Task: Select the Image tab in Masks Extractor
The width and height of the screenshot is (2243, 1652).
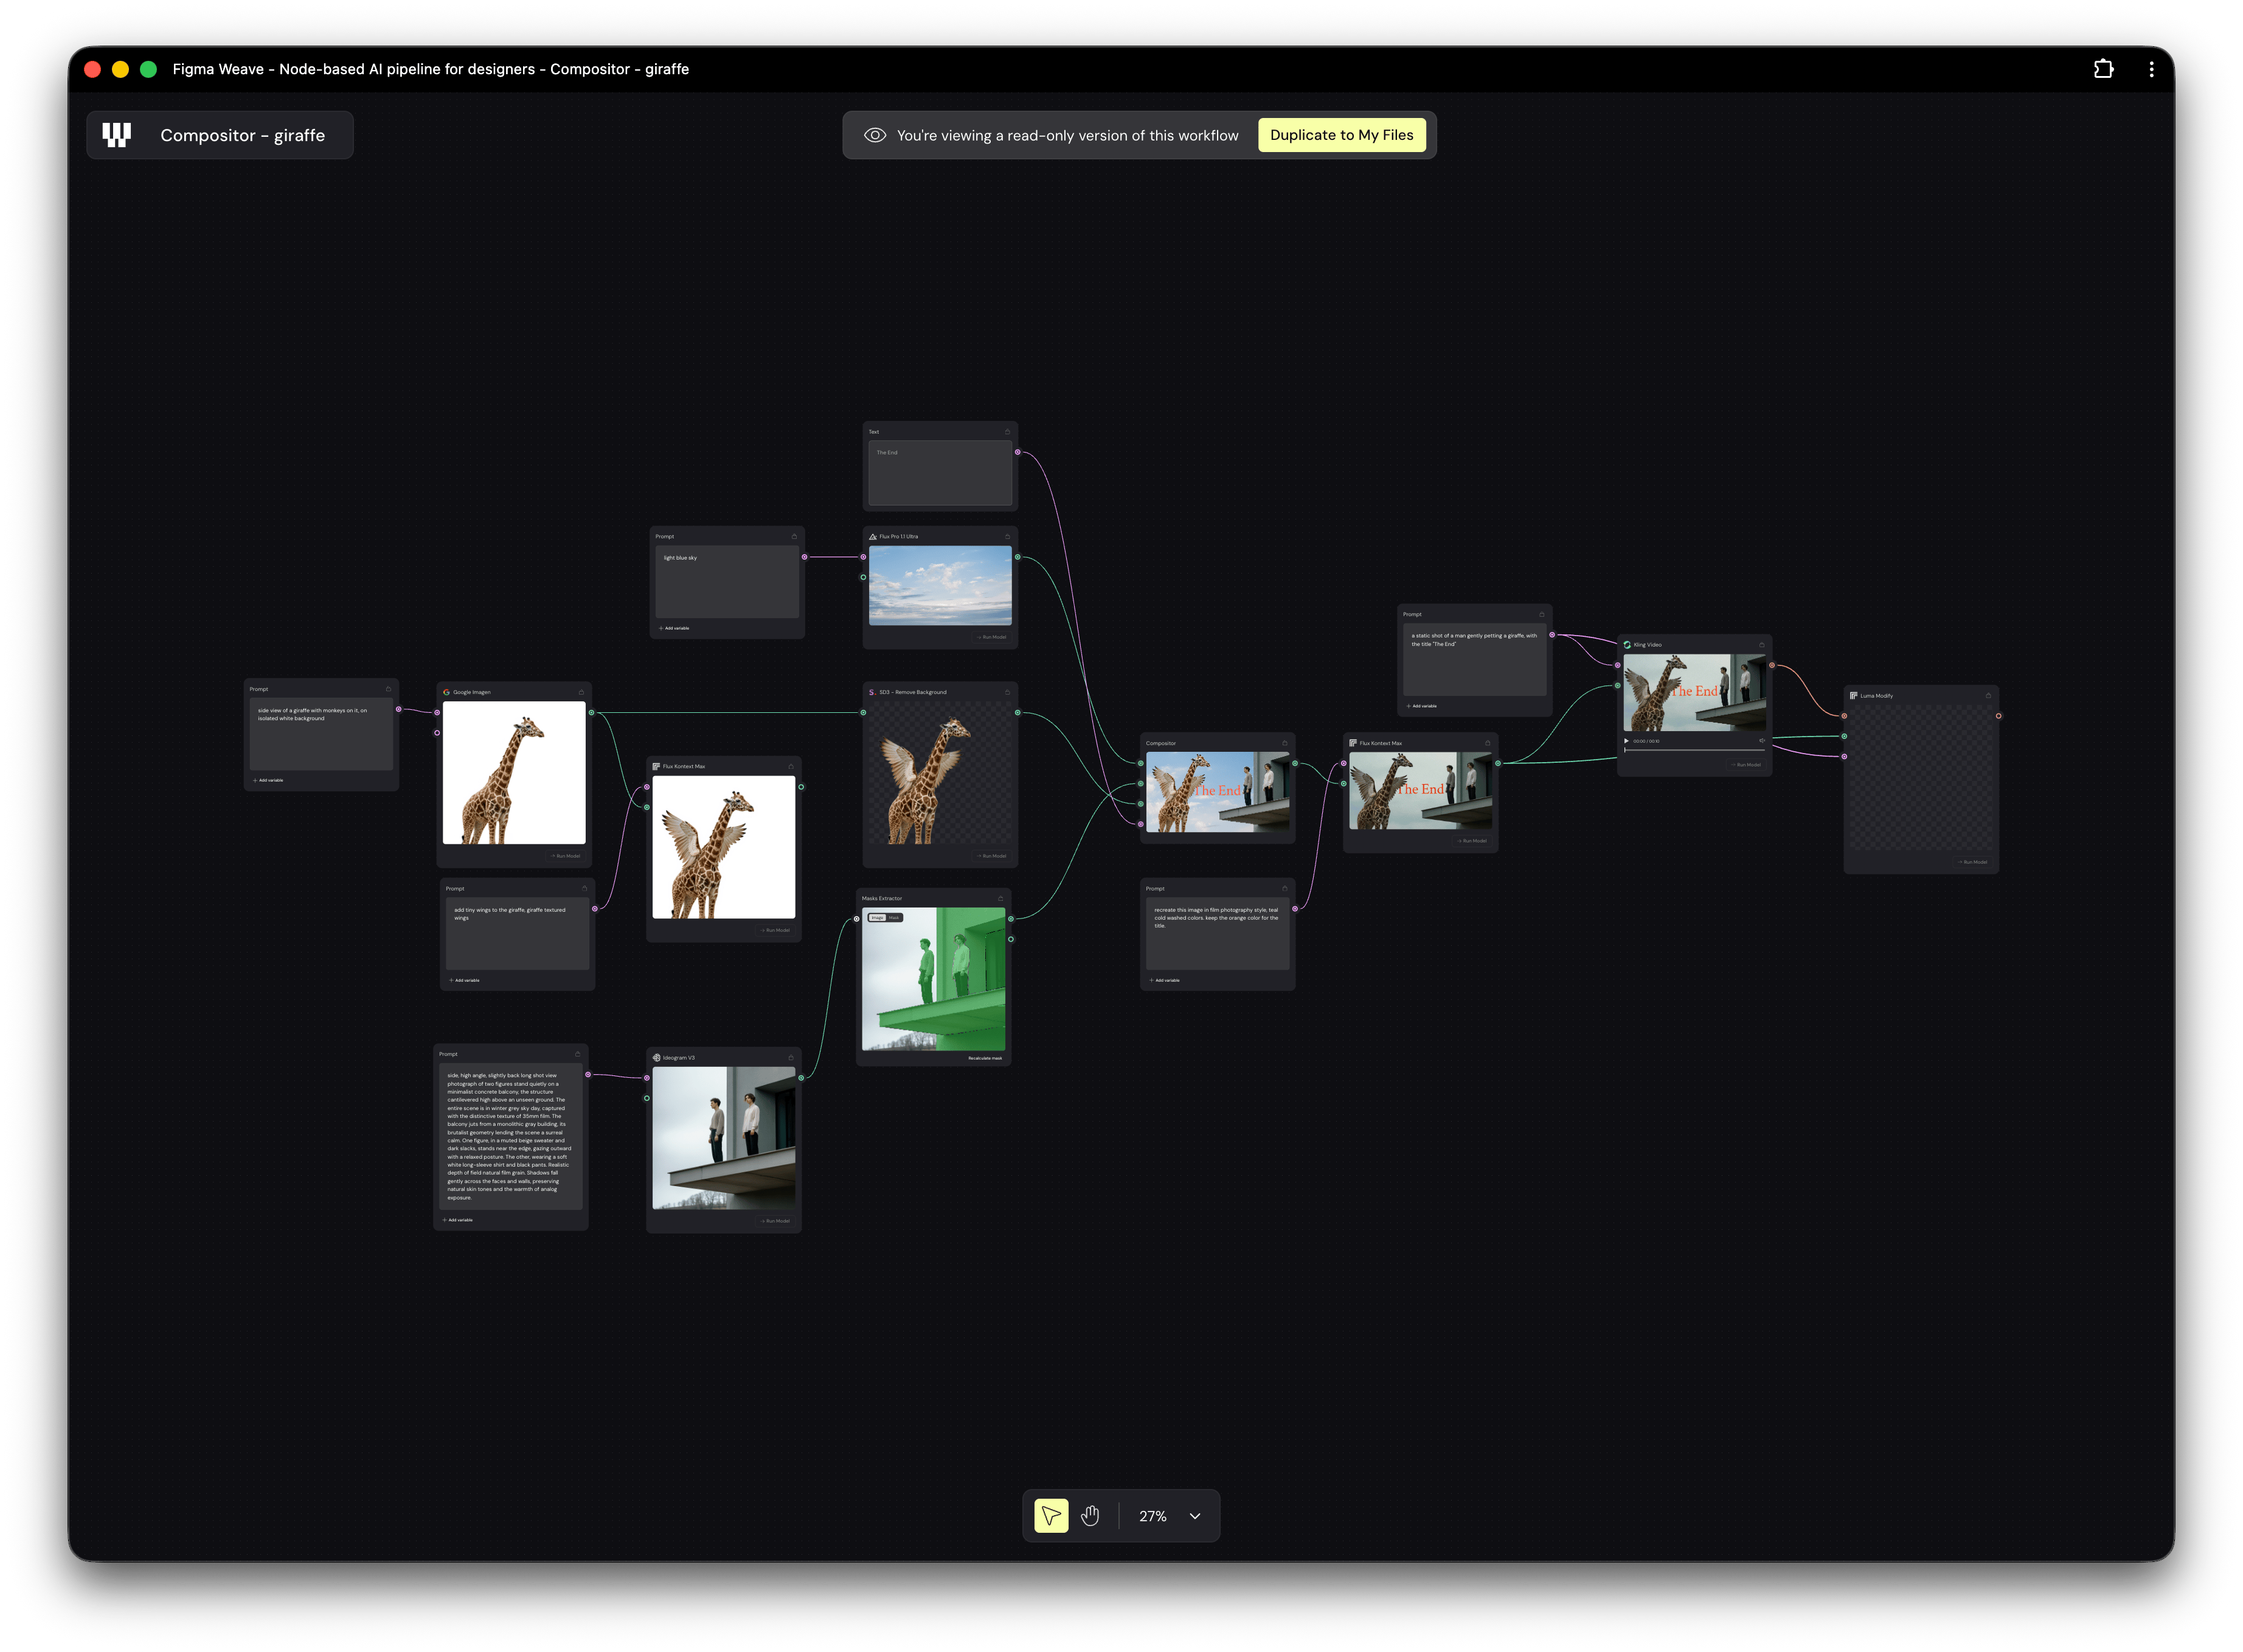Action: 878,918
